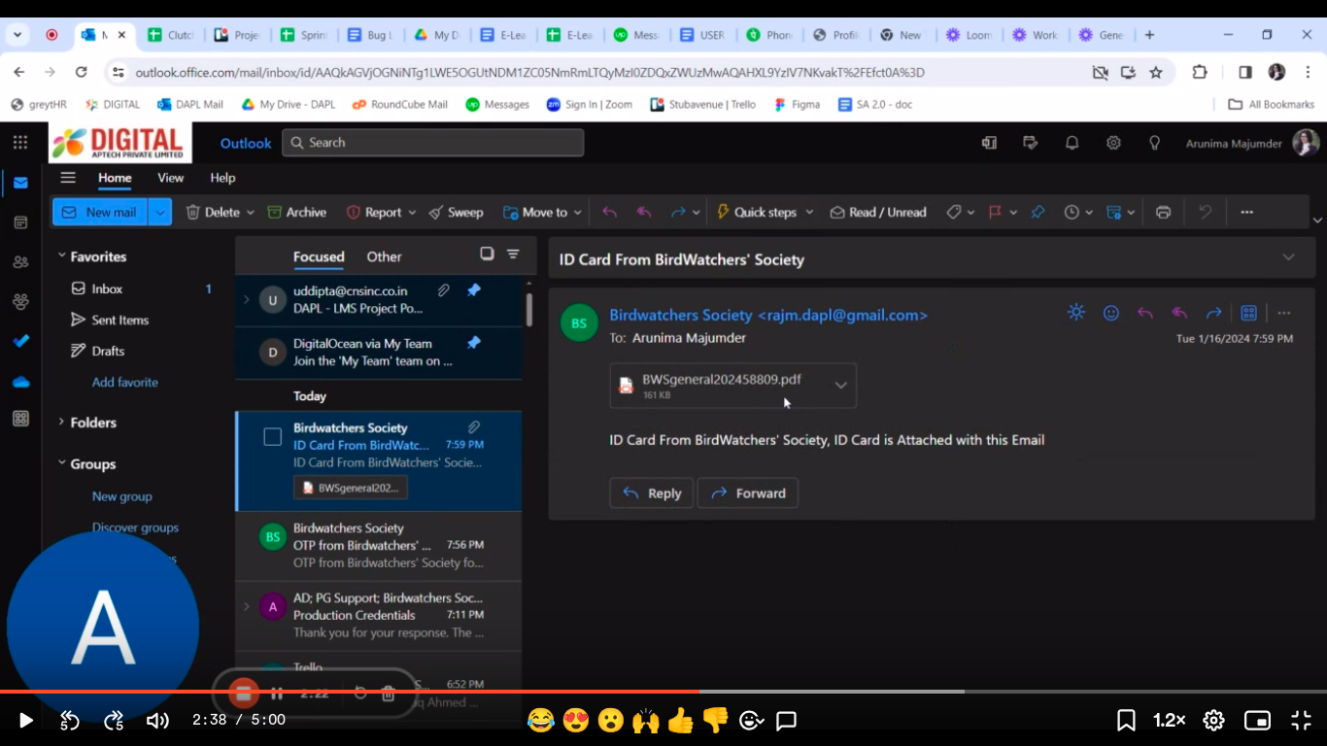Toggle picture-in-picture in the video player
Viewport: 1327px width, 746px height.
pos(1257,720)
